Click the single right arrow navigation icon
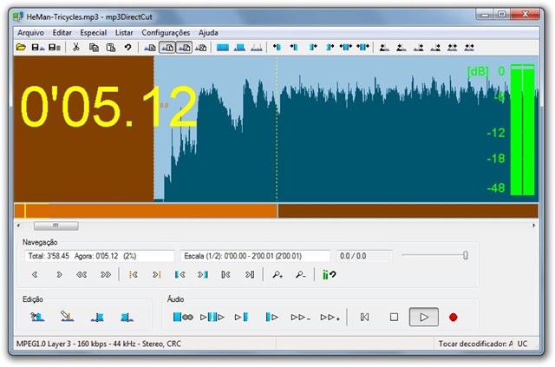The height and width of the screenshot is (367, 555). point(59,274)
